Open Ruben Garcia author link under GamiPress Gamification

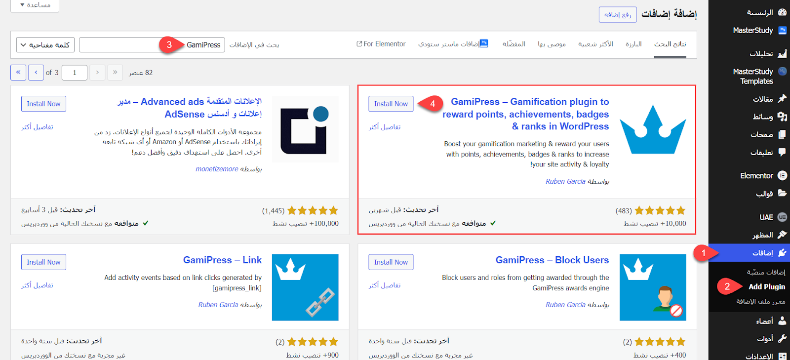click(x=565, y=181)
